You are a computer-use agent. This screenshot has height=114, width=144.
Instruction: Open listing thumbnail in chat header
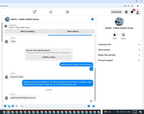coord(7,19)
